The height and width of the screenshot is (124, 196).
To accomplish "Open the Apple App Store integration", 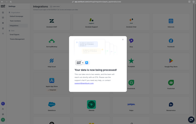I will (x=52, y=84).
